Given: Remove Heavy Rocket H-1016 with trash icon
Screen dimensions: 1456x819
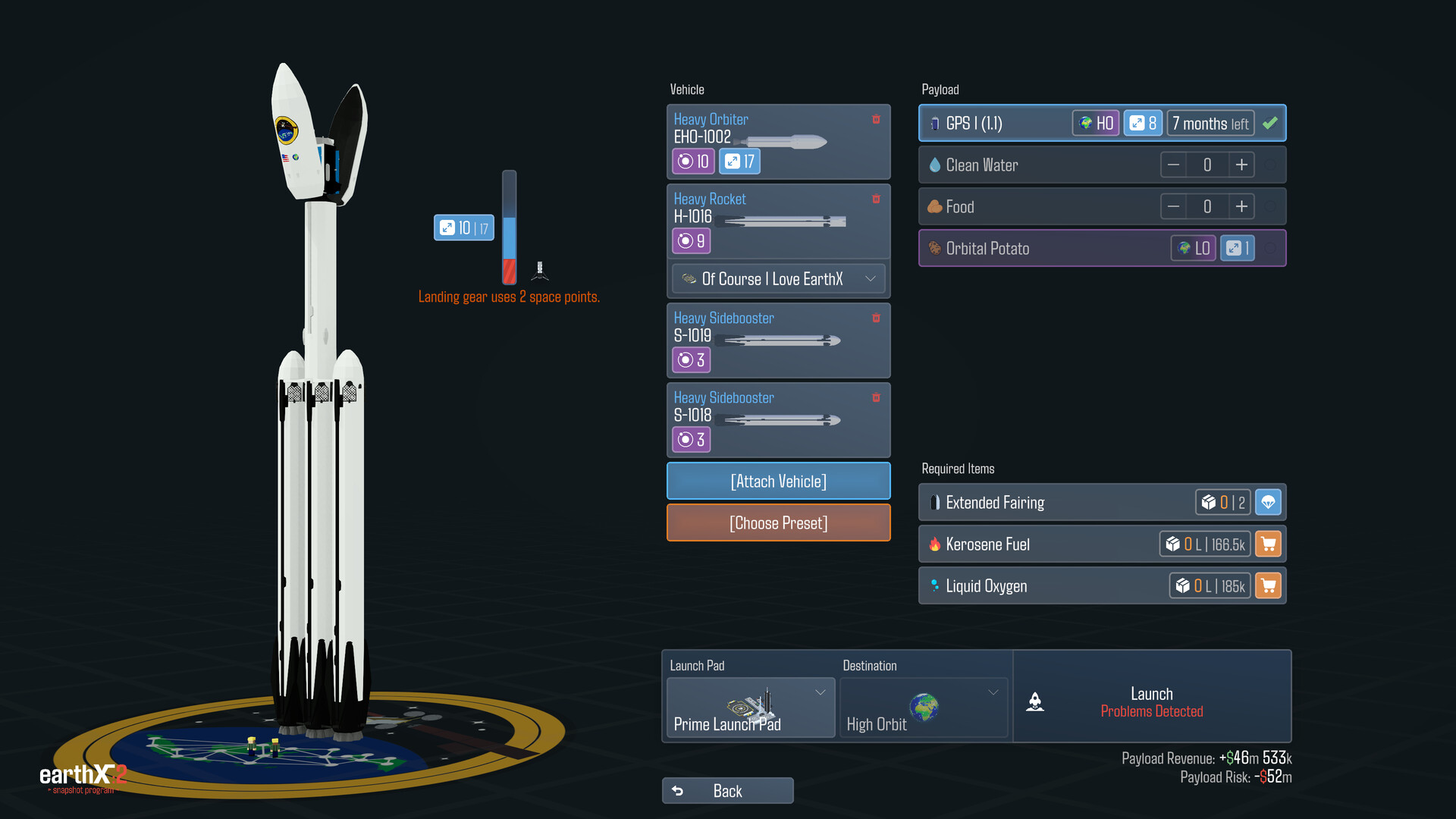Looking at the screenshot, I should (876, 199).
